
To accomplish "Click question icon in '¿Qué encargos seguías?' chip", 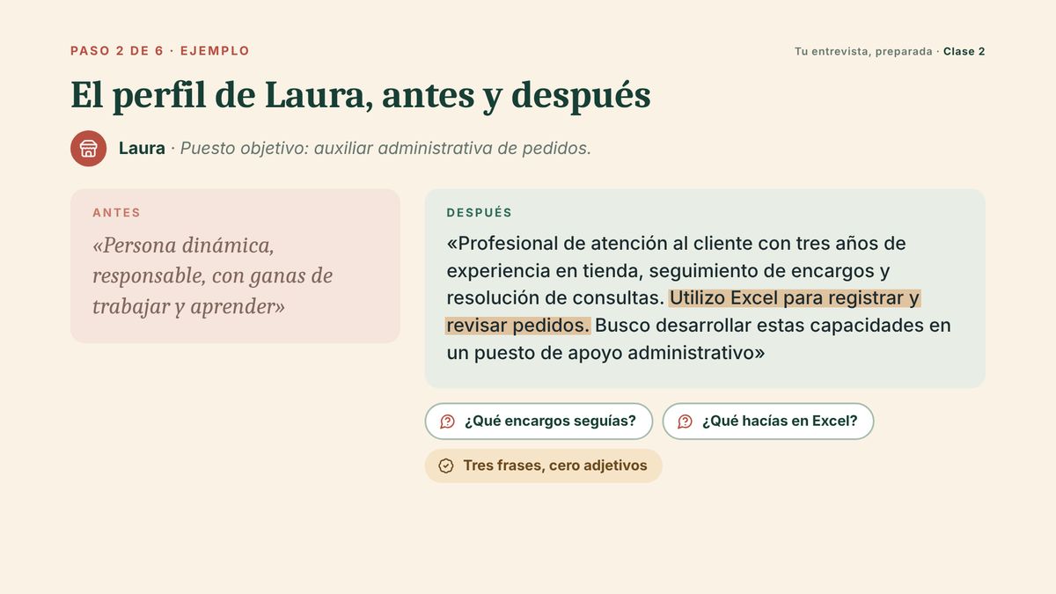I will tap(447, 422).
